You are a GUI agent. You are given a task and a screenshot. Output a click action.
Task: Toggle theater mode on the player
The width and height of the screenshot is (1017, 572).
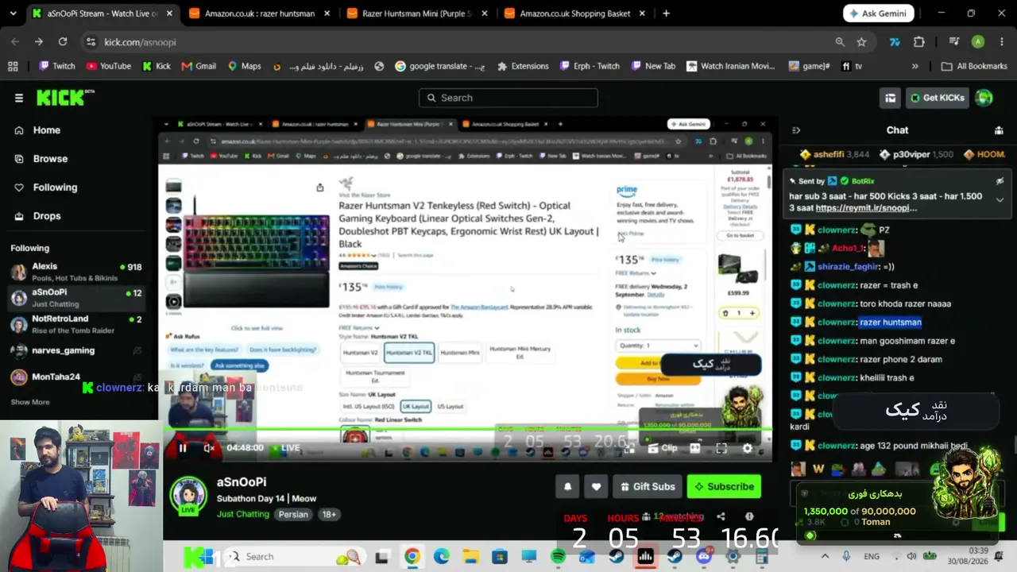[695, 448]
